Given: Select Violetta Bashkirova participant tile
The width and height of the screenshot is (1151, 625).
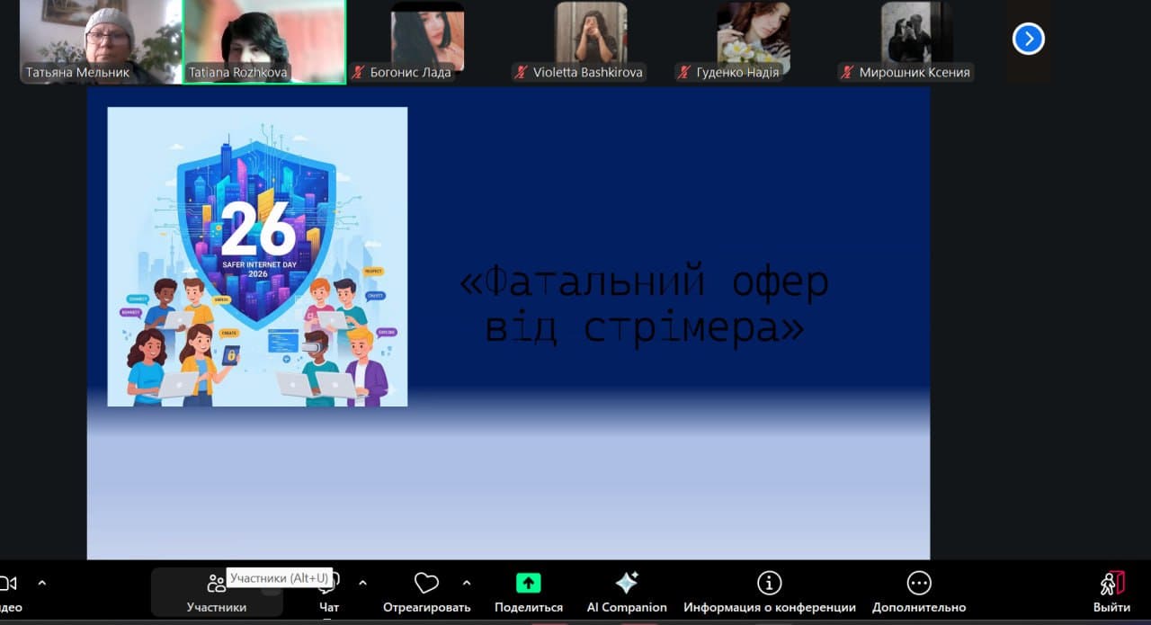Looking at the screenshot, I should 590,41.
